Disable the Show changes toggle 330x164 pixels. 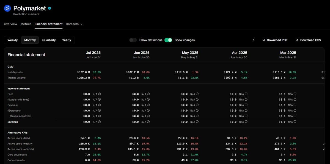[x=168, y=40]
